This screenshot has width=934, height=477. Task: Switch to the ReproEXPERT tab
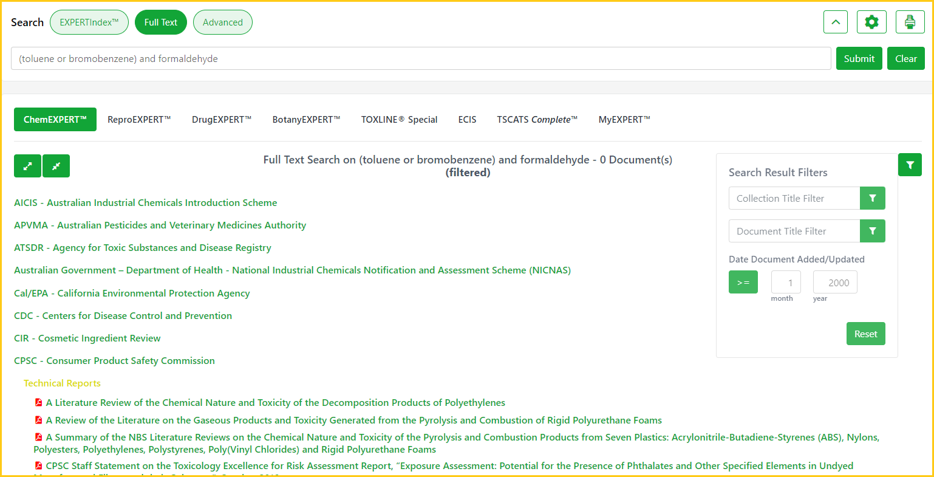pyautogui.click(x=139, y=120)
